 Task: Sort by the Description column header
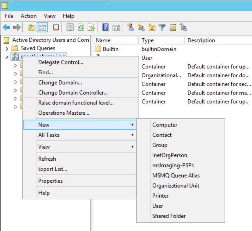219,40
